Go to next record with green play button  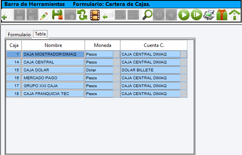pos(184,15)
